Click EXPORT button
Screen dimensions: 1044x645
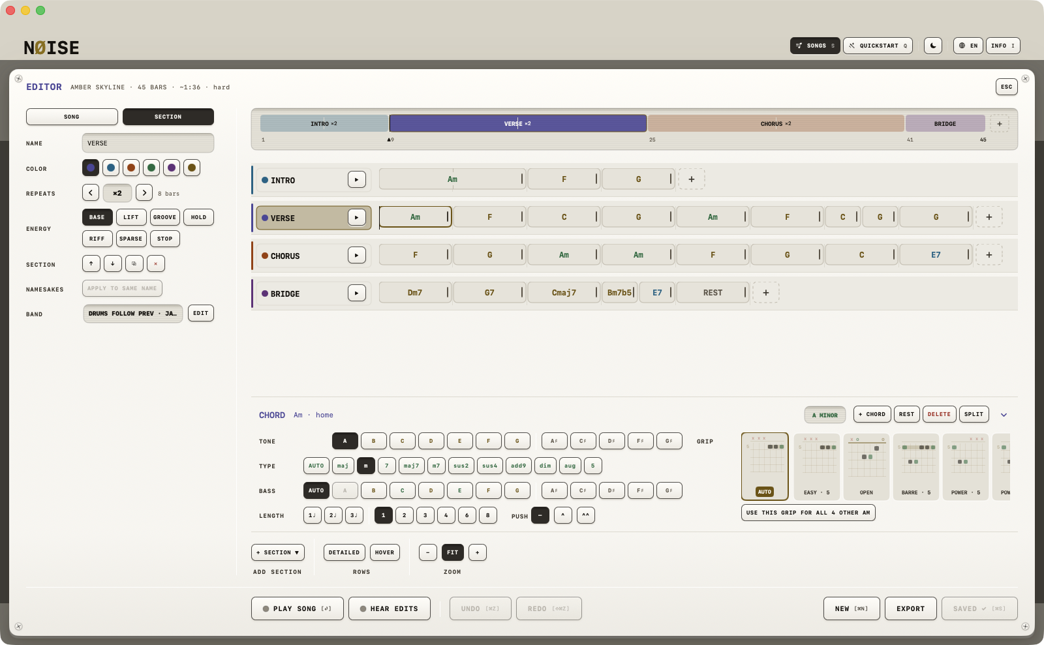pos(911,608)
